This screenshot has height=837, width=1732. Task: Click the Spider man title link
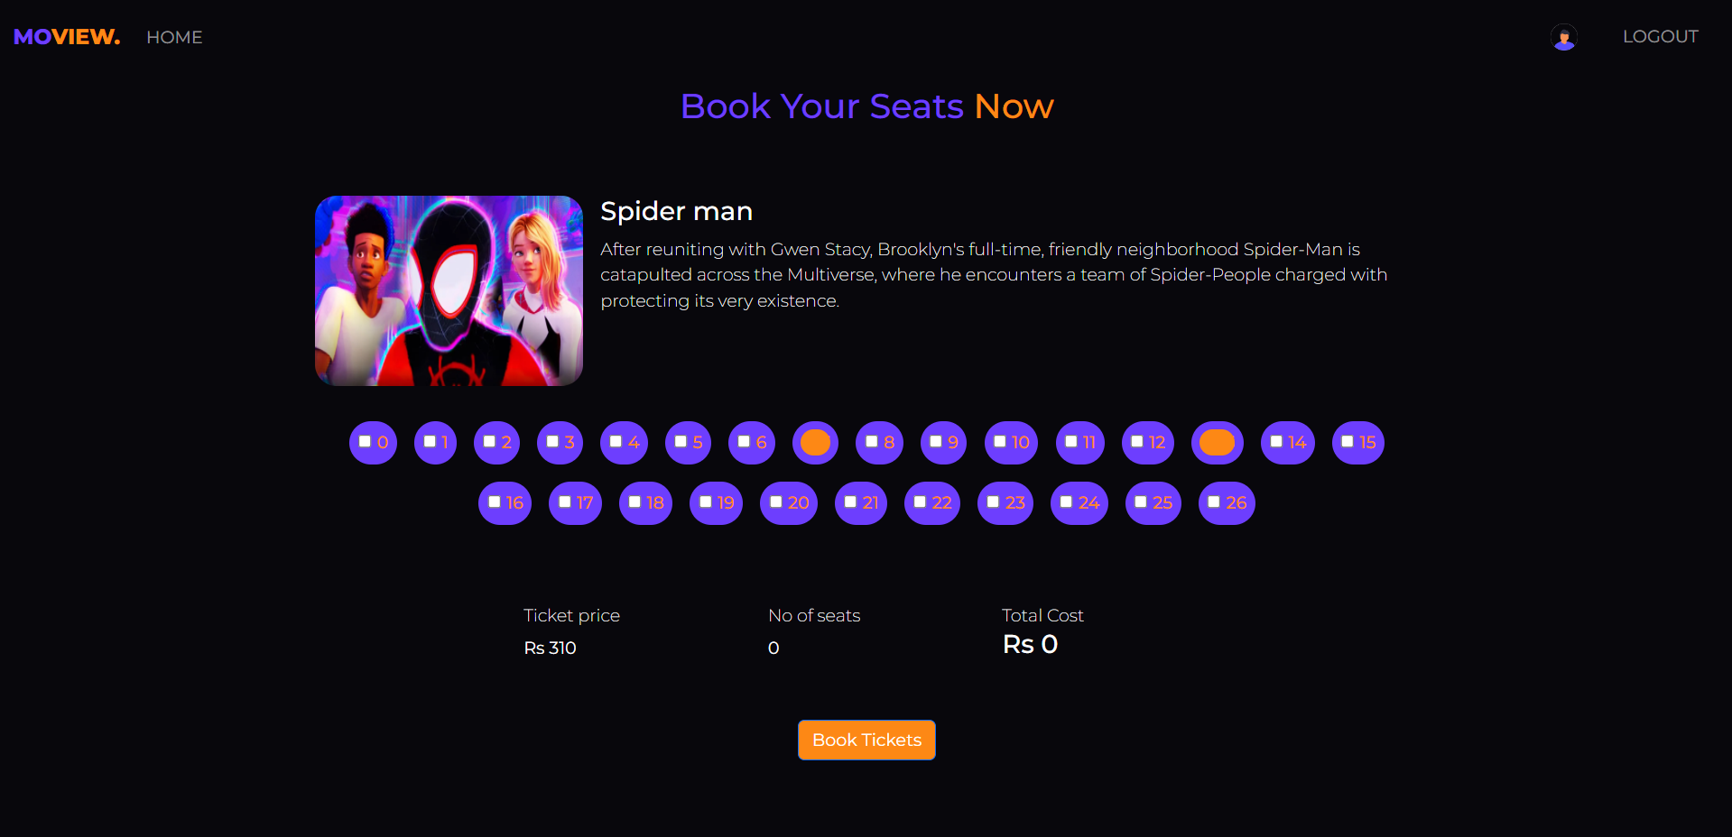click(676, 210)
